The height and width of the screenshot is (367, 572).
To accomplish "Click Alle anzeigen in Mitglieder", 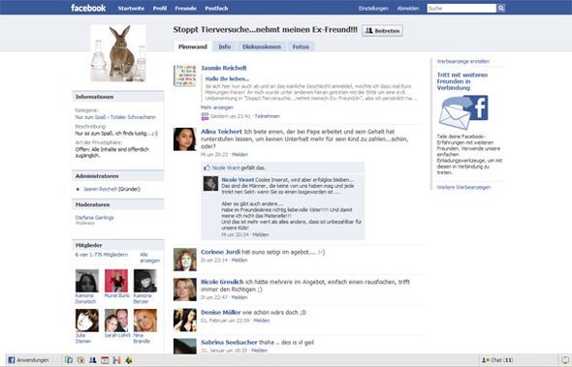I will (149, 258).
